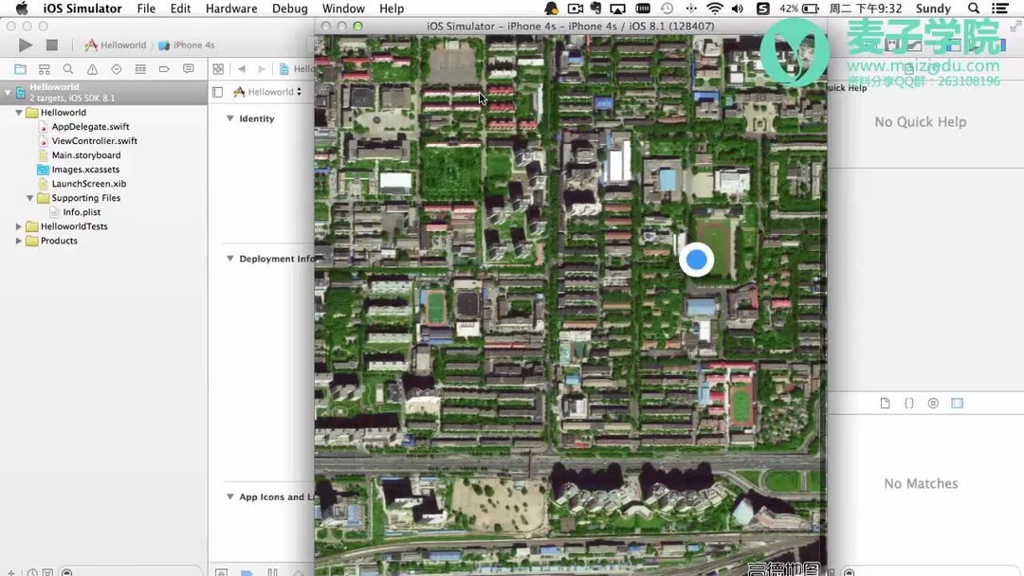Select the Issue navigator warning icon
The height and width of the screenshot is (576, 1024).
[x=89, y=68]
